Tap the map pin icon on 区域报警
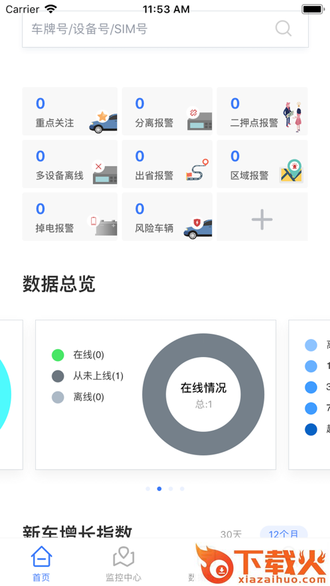The image size is (330, 586). click(291, 171)
